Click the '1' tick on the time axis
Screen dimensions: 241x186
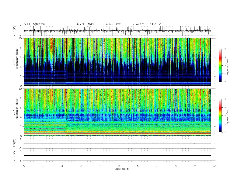(x=43, y=166)
